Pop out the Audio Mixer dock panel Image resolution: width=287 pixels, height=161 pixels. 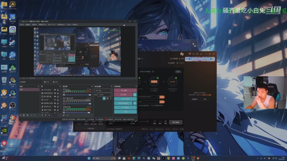tap(92, 86)
